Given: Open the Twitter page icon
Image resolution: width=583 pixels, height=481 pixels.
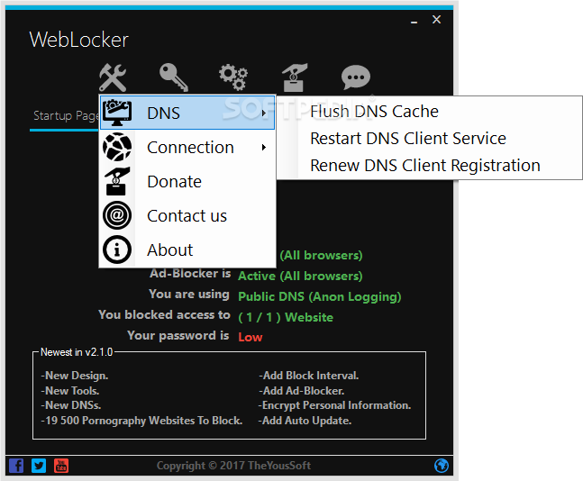Looking at the screenshot, I should click(x=39, y=466).
